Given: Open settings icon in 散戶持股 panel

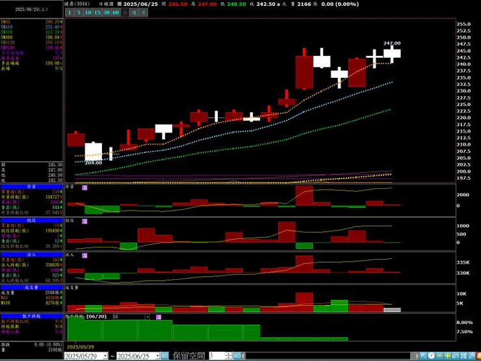Looking at the screenshot, I should (159, 317).
